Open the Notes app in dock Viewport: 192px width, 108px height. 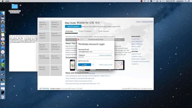[3, 35]
